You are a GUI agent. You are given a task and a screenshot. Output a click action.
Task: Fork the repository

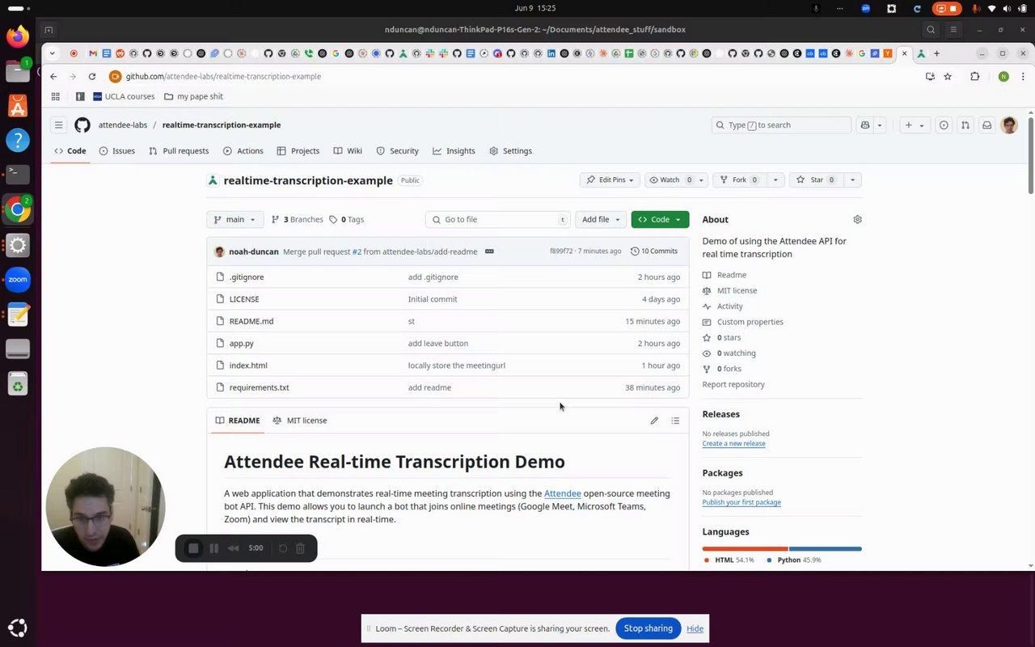pos(739,180)
